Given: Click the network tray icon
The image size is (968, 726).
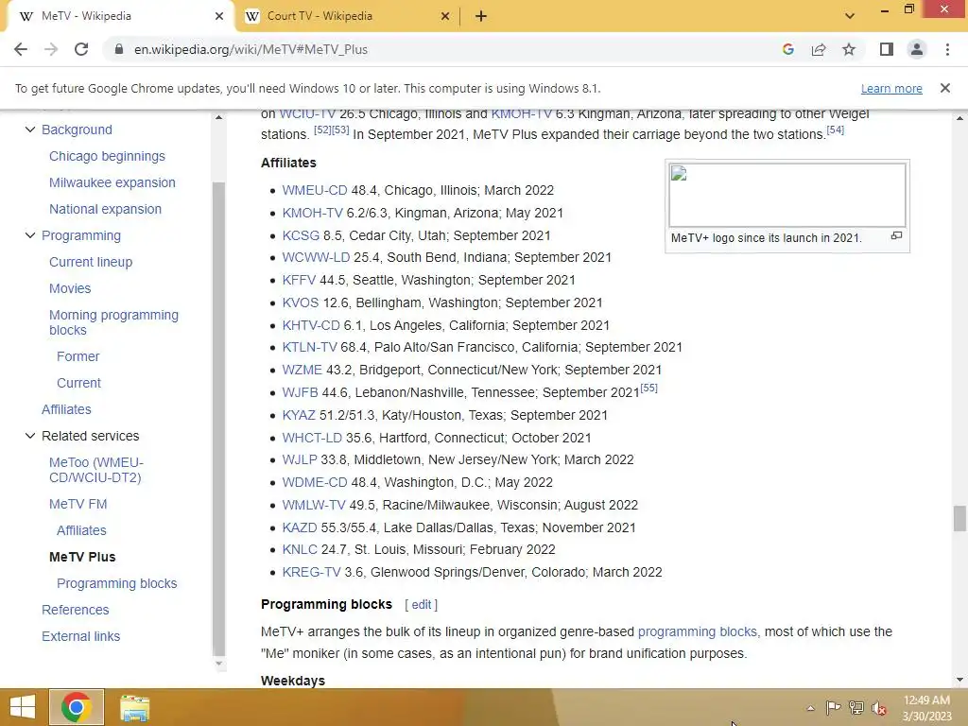Looking at the screenshot, I should tap(856, 707).
